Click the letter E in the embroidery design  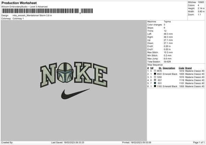pos(100,75)
